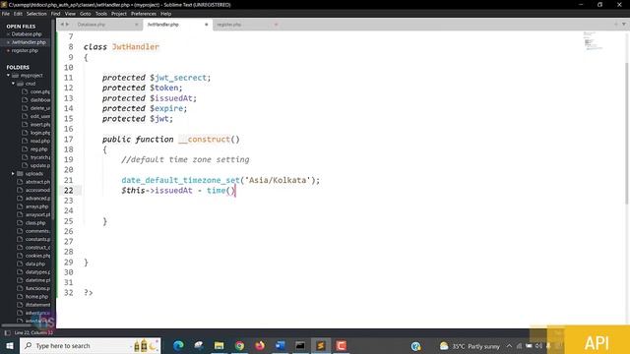The image size is (630, 354).
Task: Click the volume tray icon
Action: point(538,346)
